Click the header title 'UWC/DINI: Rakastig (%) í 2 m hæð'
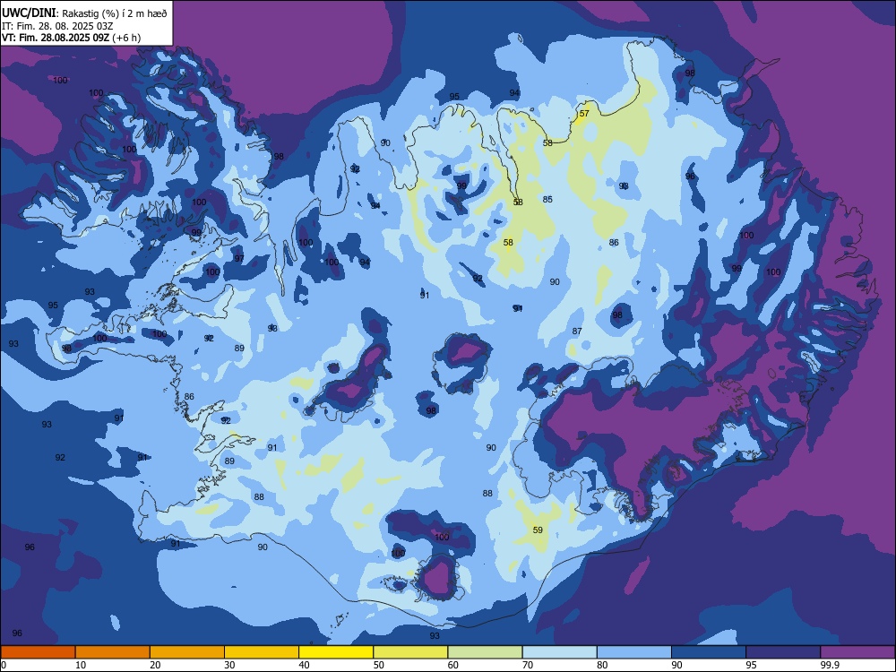 click(x=84, y=13)
